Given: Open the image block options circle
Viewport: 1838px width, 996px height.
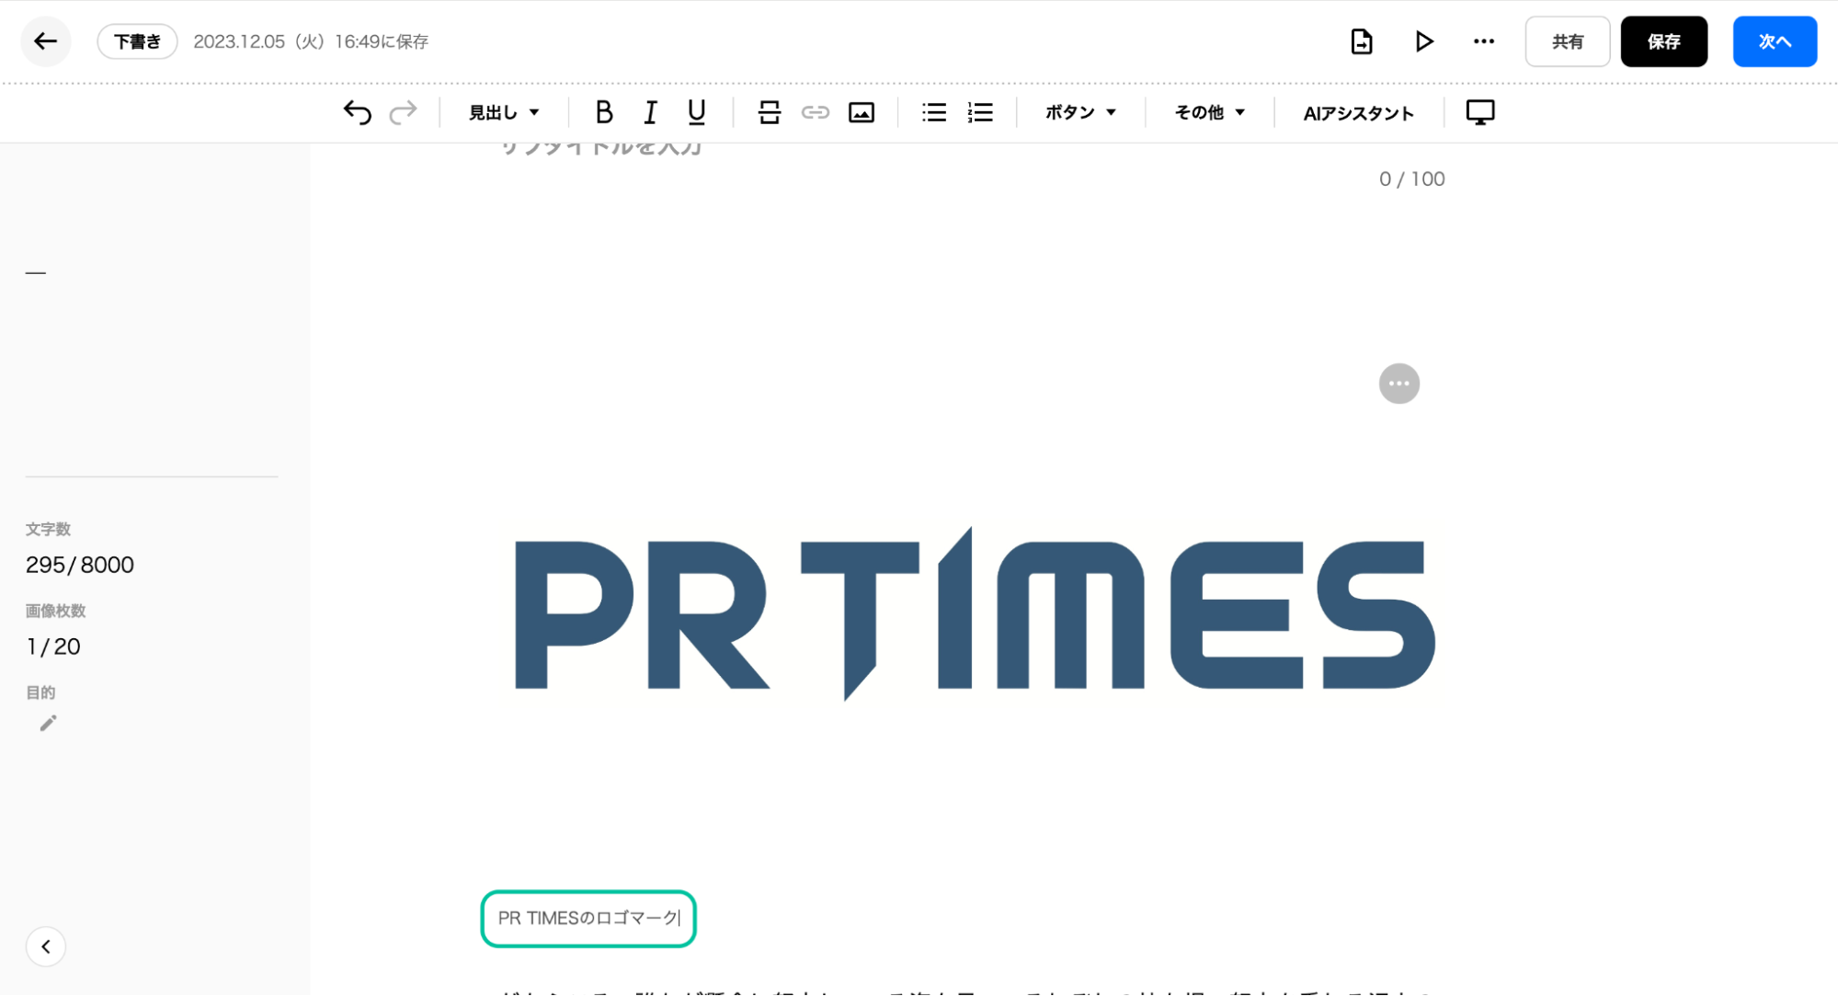Looking at the screenshot, I should click(1398, 384).
